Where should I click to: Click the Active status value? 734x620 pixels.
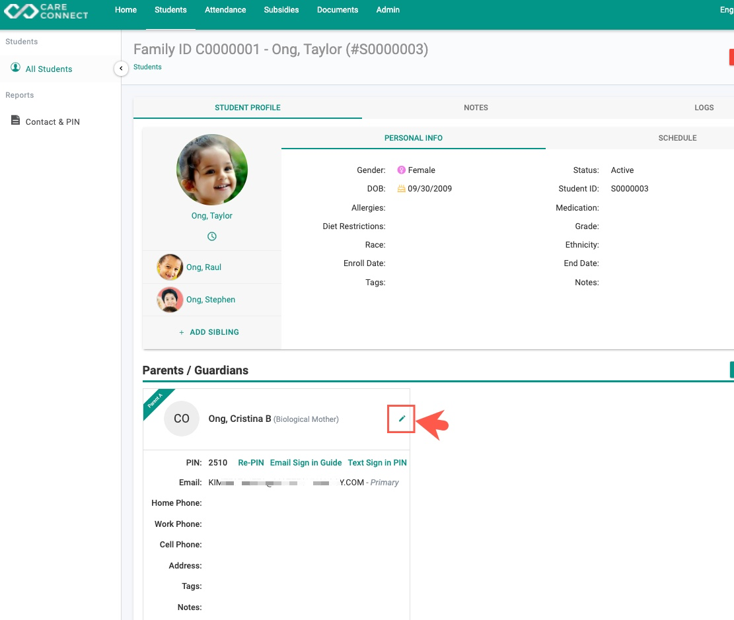pos(622,170)
